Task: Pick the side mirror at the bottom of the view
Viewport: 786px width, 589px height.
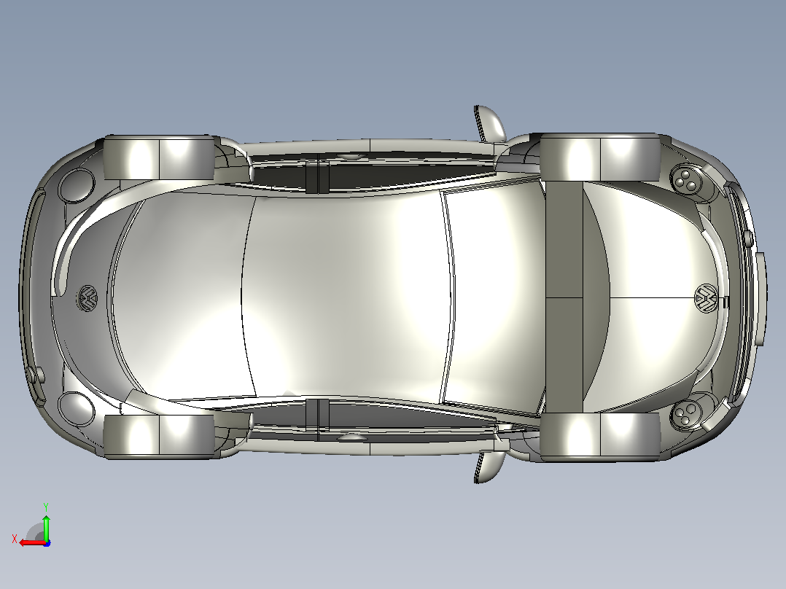Action: click(489, 467)
